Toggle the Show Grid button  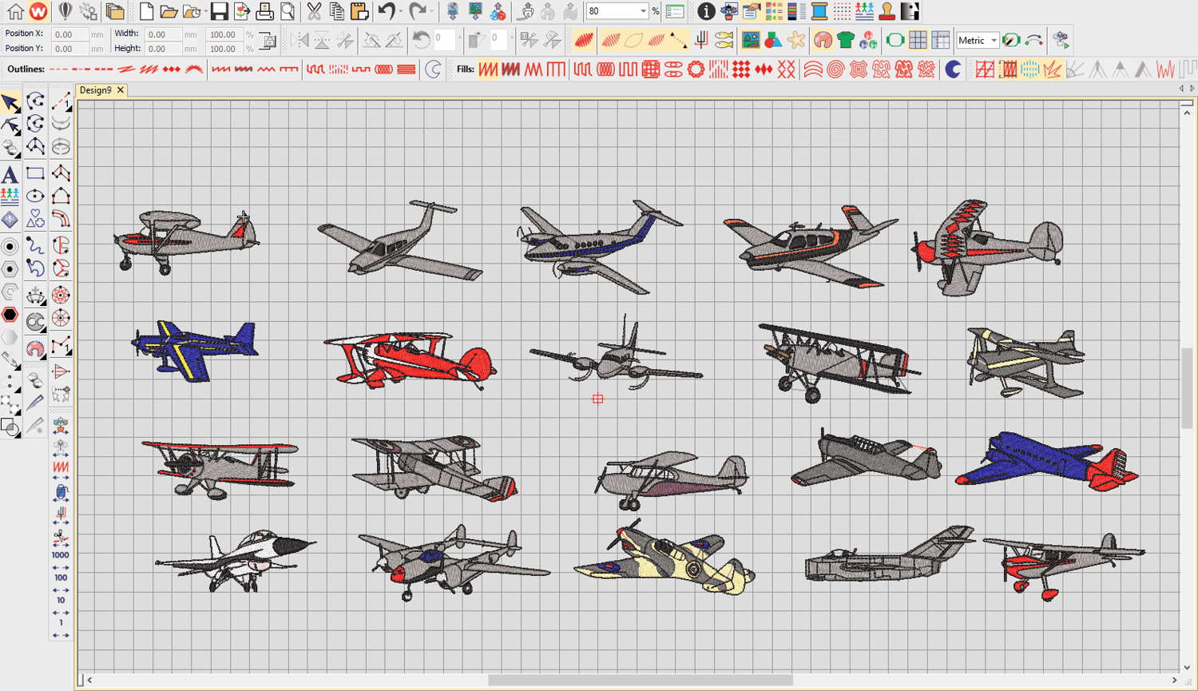918,40
